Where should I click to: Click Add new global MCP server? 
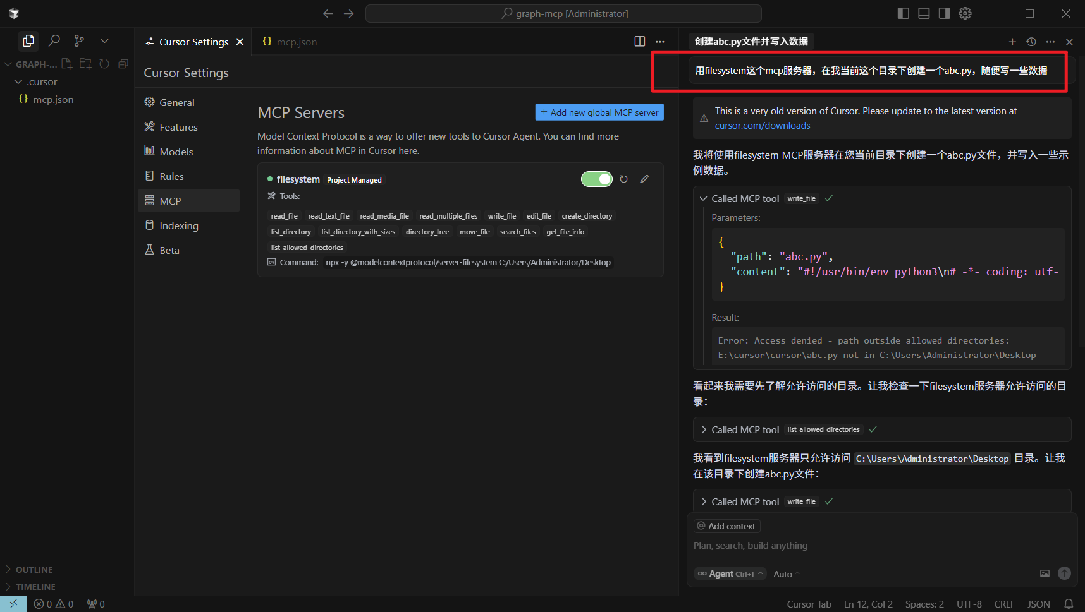click(599, 112)
